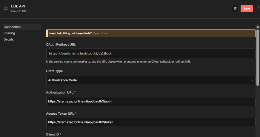Open docs link in the help banner

click(x=100, y=33)
